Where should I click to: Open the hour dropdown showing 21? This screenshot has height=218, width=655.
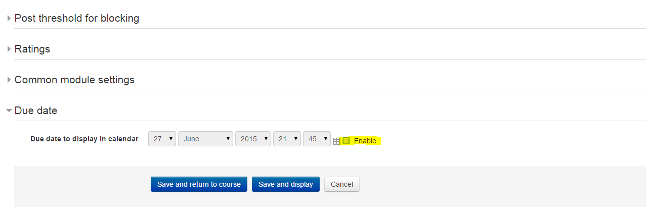[x=287, y=139]
